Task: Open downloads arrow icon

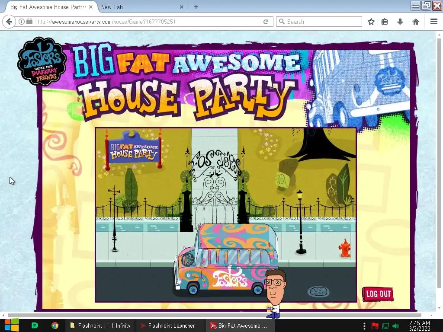Action: (400, 22)
